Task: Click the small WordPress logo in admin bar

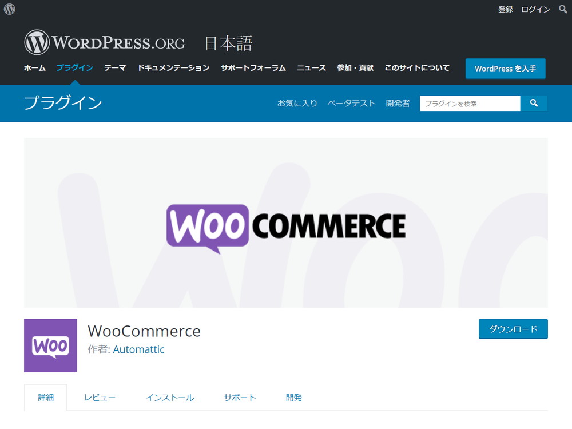Action: [10, 9]
